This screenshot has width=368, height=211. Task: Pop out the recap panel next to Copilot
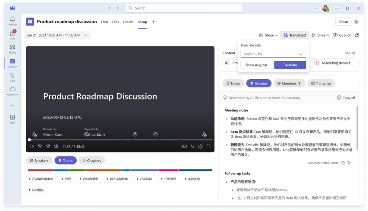(357, 35)
